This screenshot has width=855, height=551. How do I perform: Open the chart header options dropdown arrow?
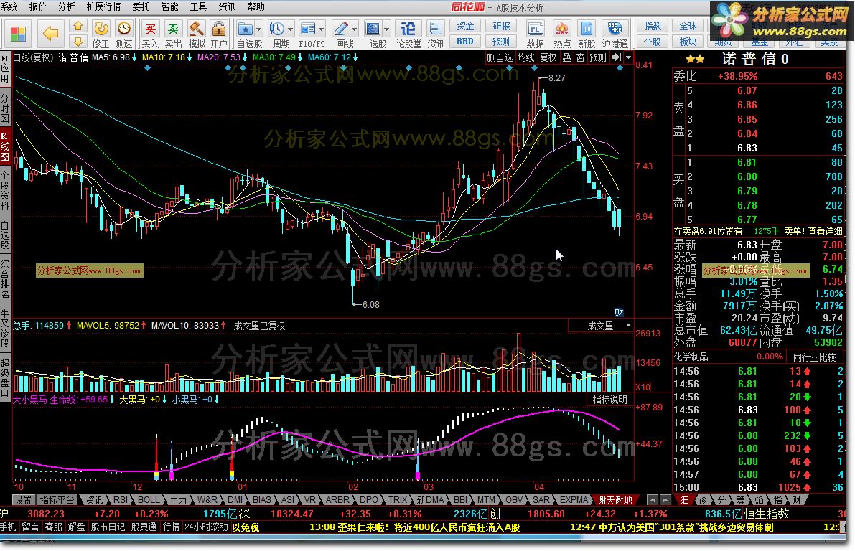[x=628, y=57]
